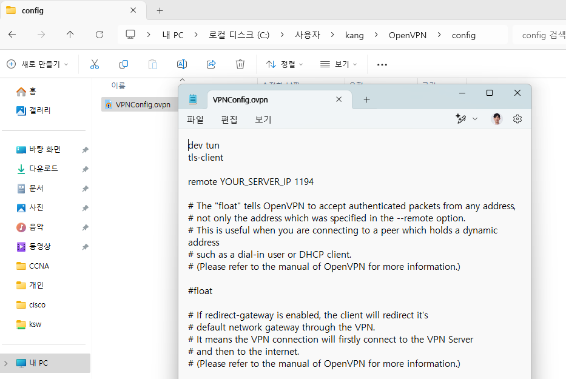Unpin 사진 using its pin icon
Screen dimensions: 566x379
click(x=85, y=208)
